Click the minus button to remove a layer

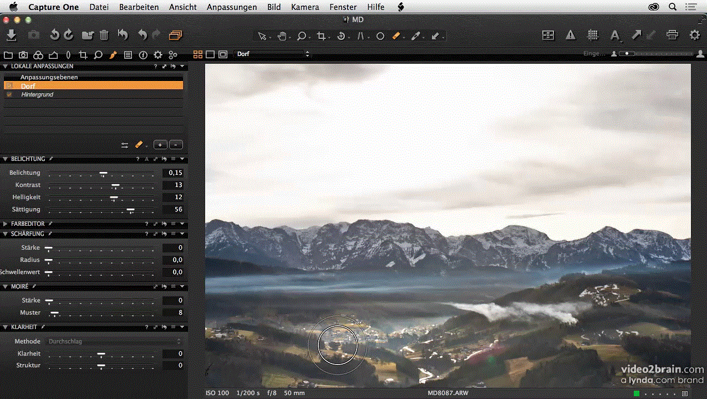(x=175, y=144)
